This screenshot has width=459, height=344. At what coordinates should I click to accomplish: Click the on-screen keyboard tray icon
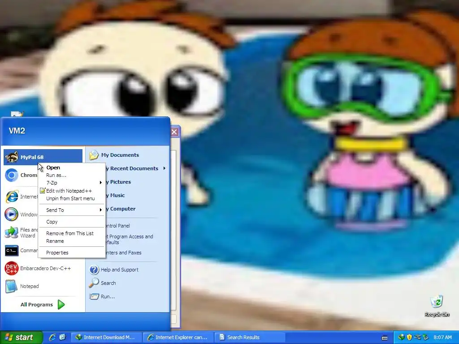click(x=385, y=338)
